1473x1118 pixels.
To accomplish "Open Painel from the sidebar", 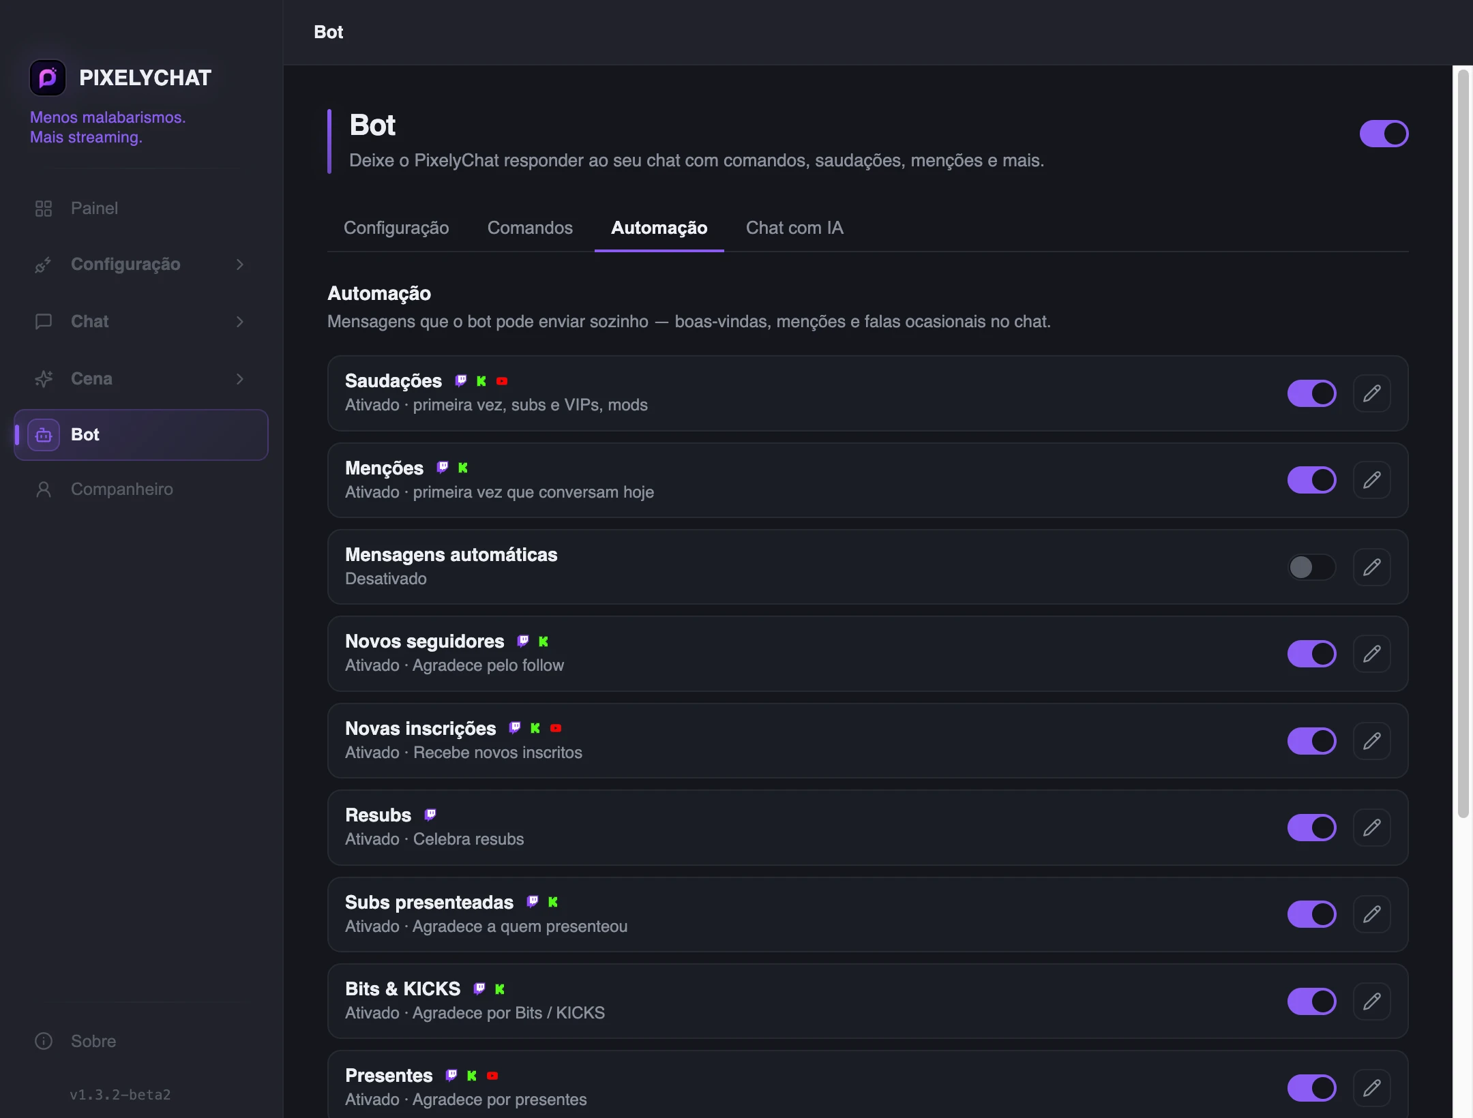I will point(140,208).
